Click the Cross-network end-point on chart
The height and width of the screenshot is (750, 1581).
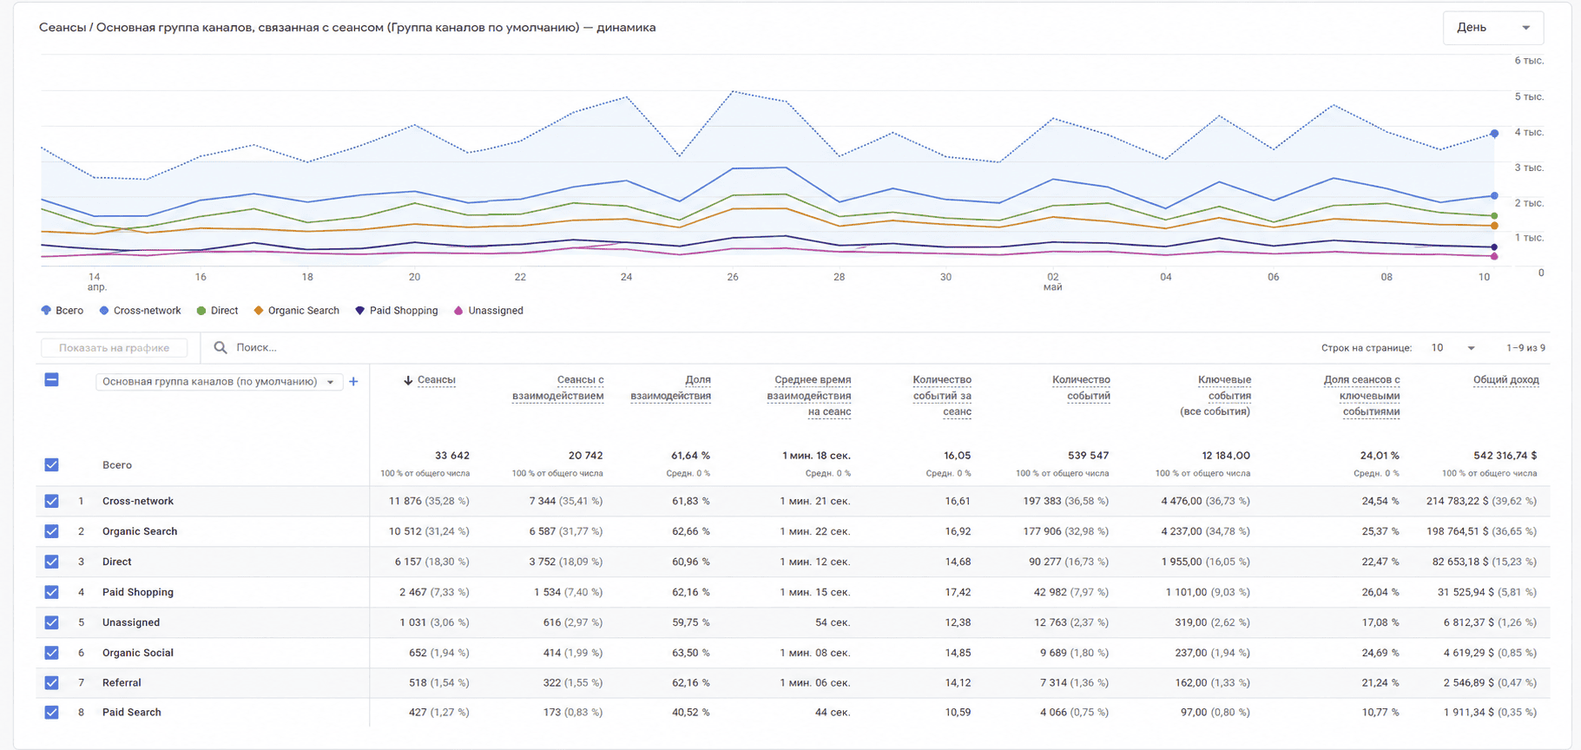[x=1494, y=196]
